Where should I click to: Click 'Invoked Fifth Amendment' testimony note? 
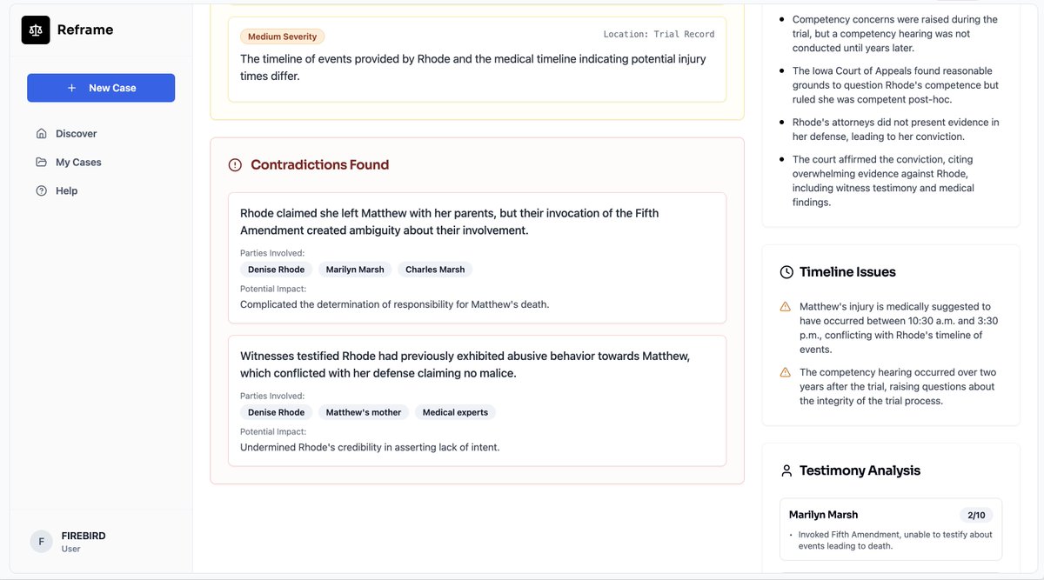(x=894, y=540)
